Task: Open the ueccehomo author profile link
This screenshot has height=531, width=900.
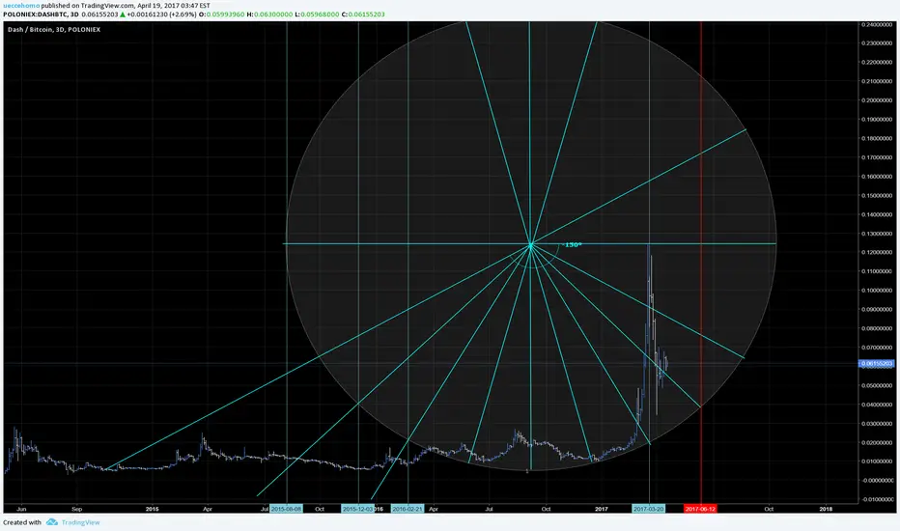Action: 21,5
